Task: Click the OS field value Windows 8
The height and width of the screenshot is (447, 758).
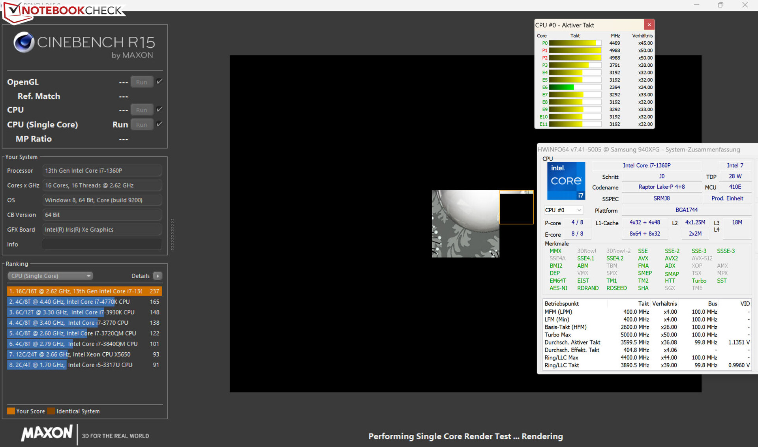Action: [102, 200]
